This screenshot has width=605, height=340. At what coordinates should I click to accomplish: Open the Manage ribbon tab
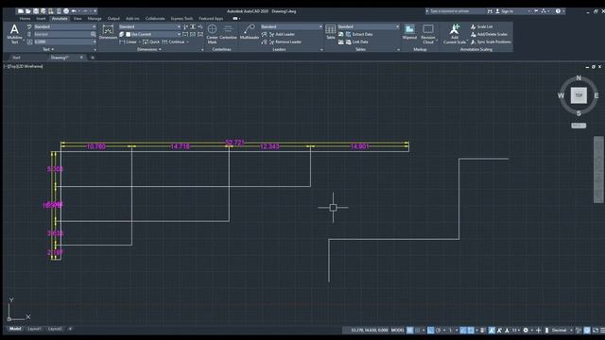tap(95, 19)
